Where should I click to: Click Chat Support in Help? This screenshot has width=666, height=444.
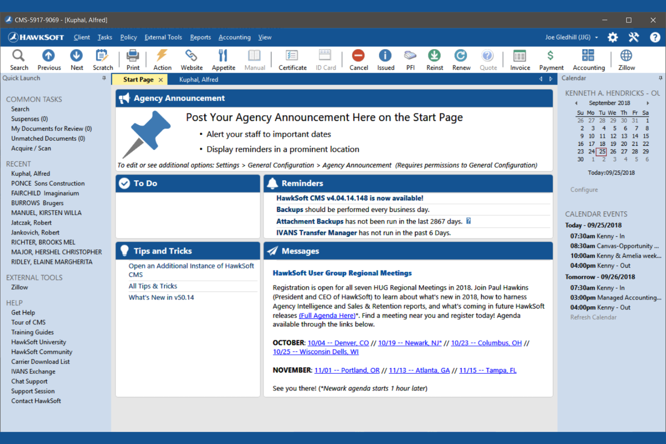point(29,381)
